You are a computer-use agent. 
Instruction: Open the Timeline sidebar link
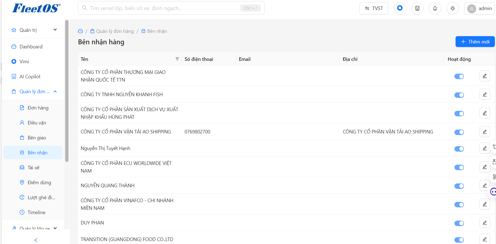[33, 212]
